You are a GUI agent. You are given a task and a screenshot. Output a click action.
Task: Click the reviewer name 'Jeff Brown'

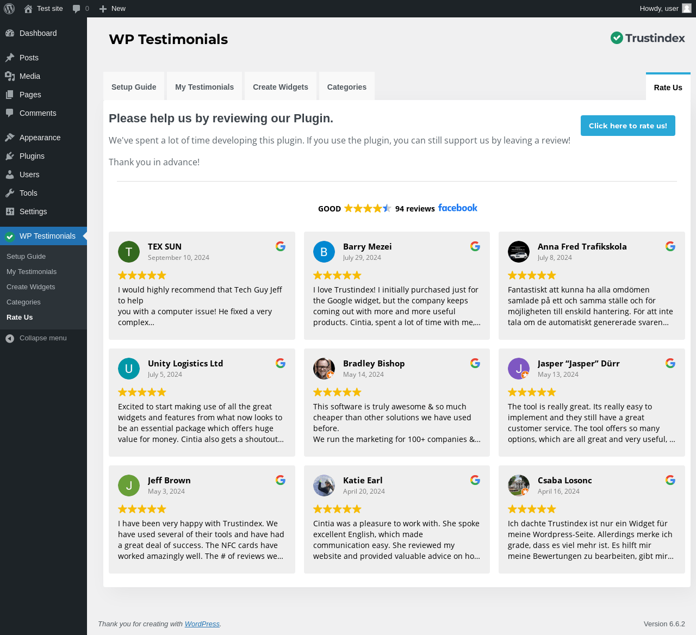click(x=169, y=480)
